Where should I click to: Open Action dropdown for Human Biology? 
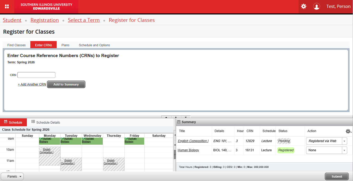(x=326, y=150)
